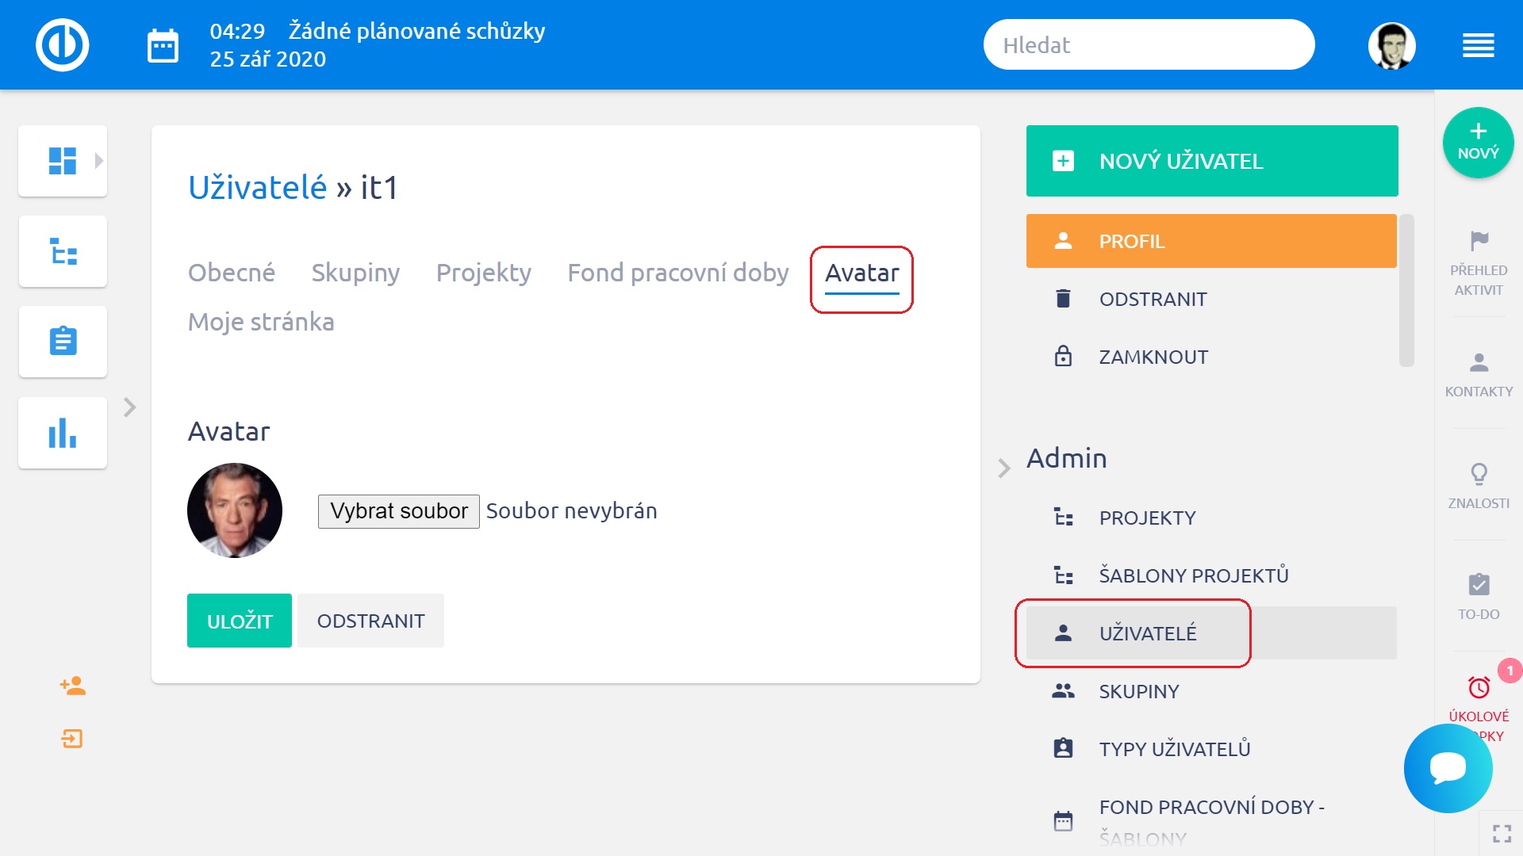
Task: Toggle fullscreen with the corner icon
Action: 1502,833
